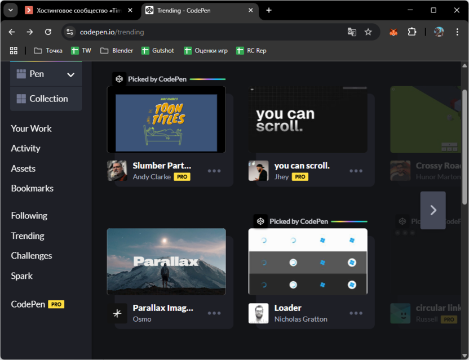
Task: Visit Nicholas Gratton's profile name
Action: (x=300, y=319)
